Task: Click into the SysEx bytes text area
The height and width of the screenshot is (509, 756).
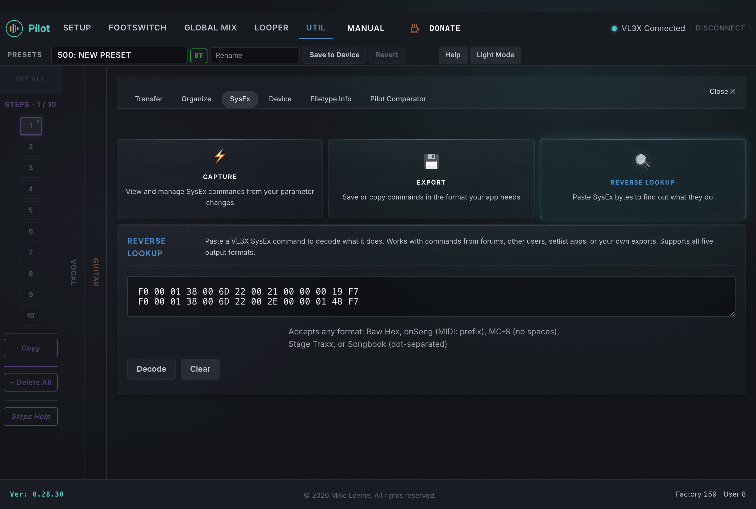Action: [x=431, y=296]
